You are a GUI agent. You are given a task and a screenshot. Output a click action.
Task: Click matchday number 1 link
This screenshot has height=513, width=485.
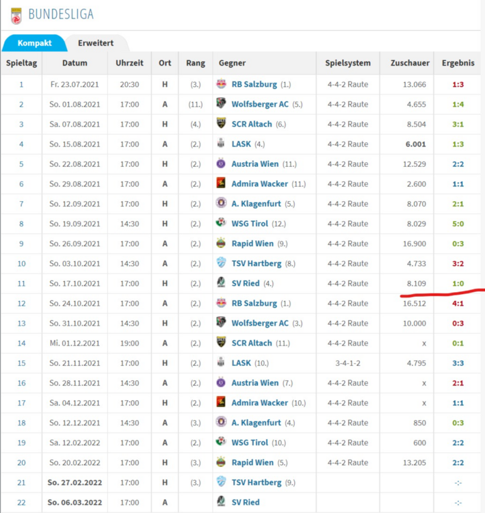tap(21, 85)
